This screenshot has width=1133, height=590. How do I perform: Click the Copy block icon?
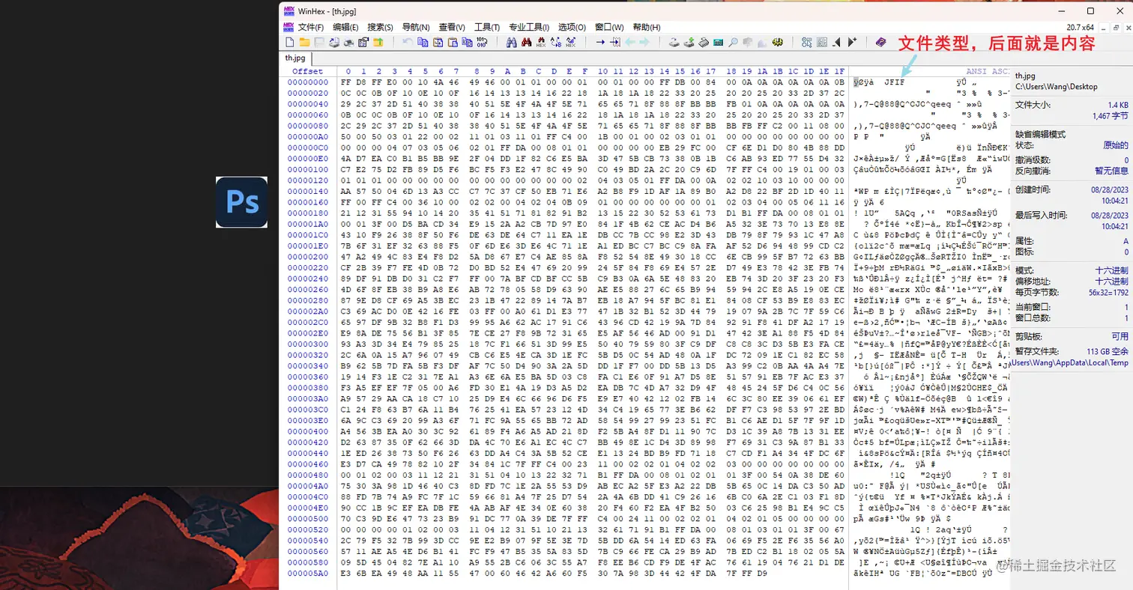click(x=423, y=42)
